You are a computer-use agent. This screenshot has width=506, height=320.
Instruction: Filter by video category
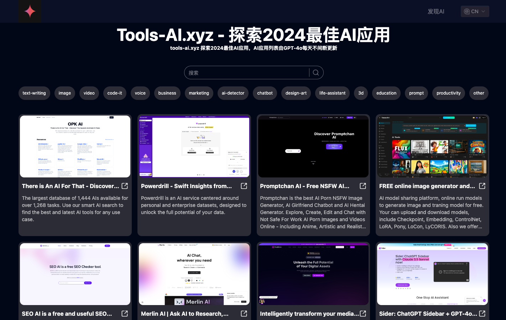pos(89,93)
